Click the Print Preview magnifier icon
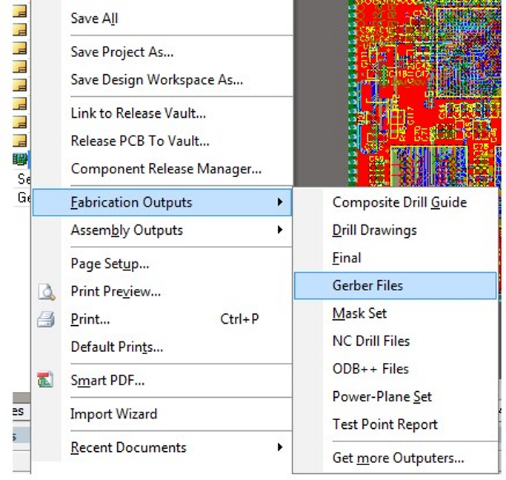The width and height of the screenshot is (506, 480). pyautogui.click(x=47, y=292)
